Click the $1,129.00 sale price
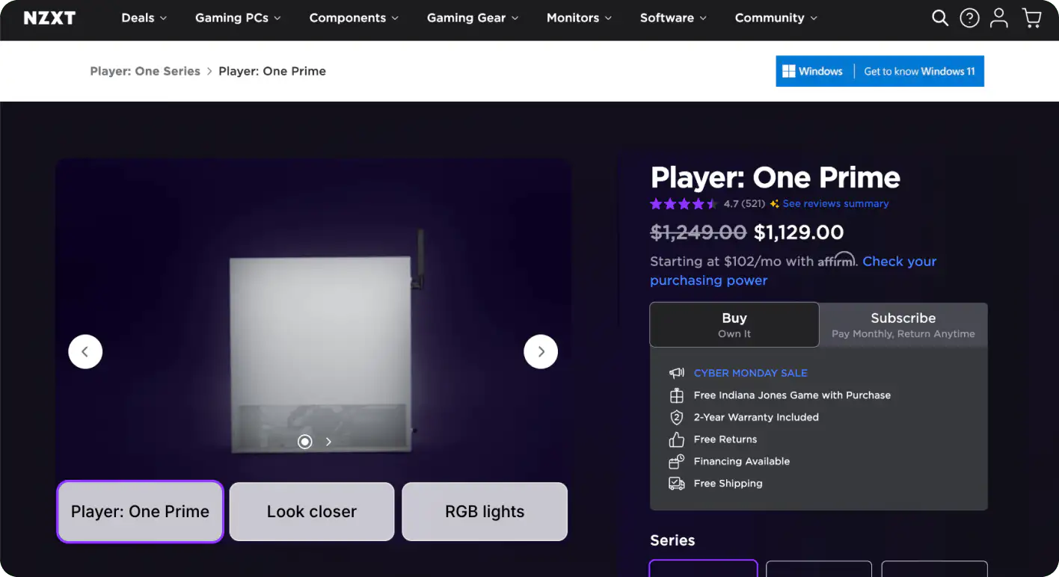 click(799, 232)
